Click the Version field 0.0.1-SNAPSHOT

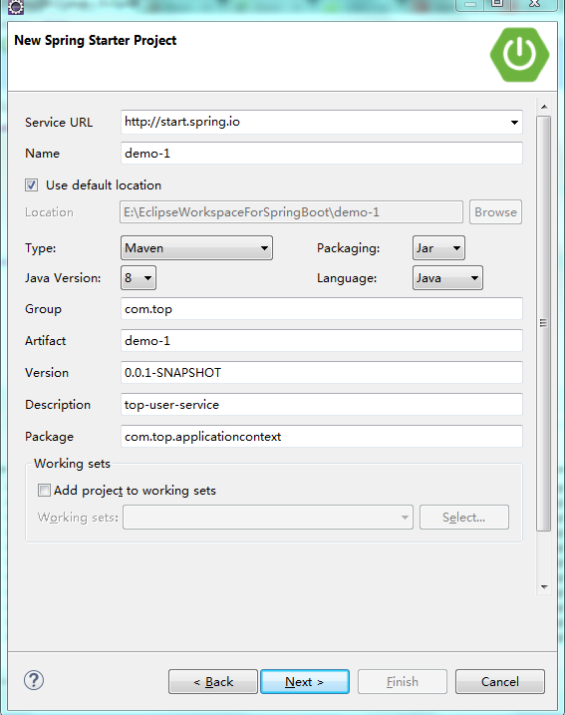click(x=322, y=373)
